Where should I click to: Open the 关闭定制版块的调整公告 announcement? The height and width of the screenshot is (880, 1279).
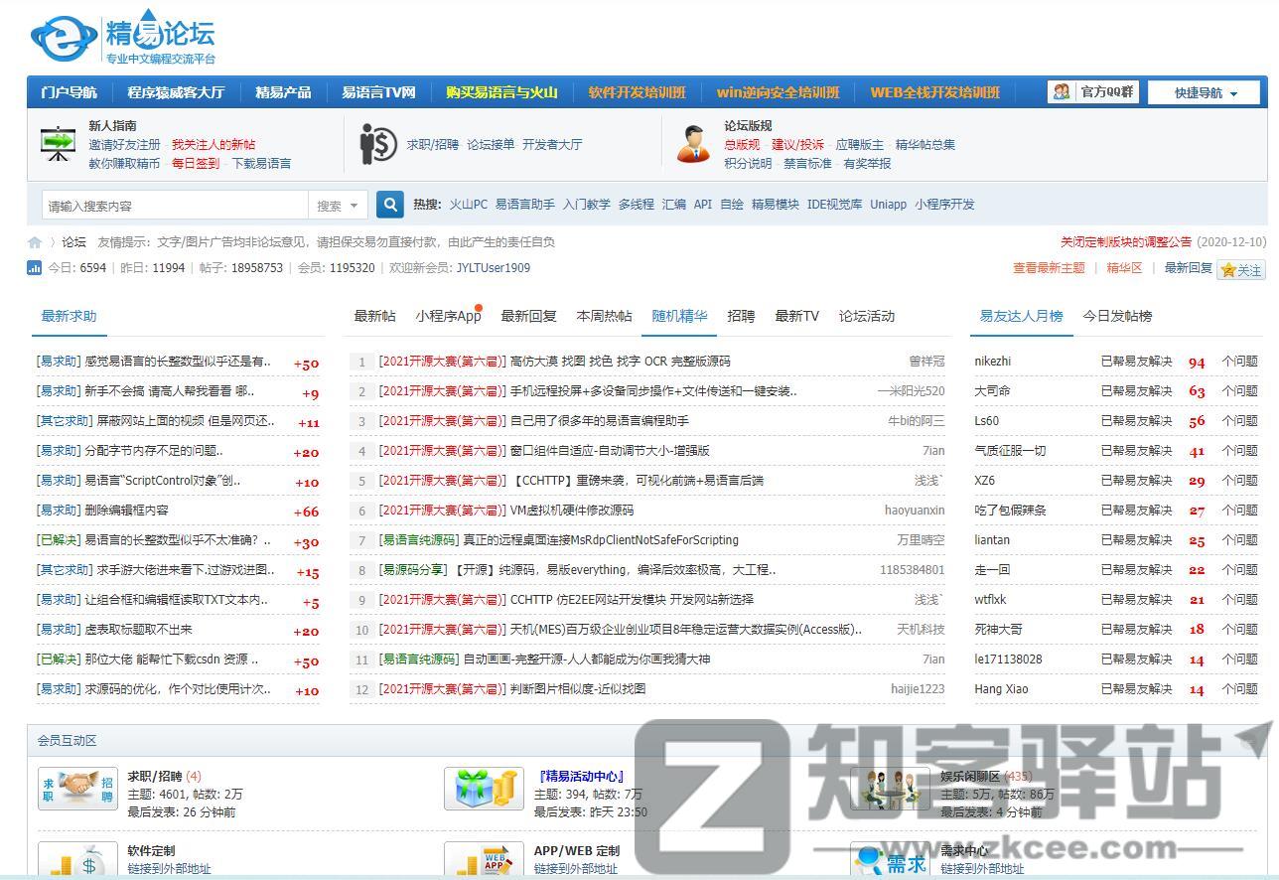coord(1127,241)
